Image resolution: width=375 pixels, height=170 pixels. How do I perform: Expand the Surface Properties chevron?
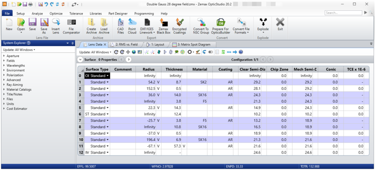pyautogui.click(x=80, y=60)
